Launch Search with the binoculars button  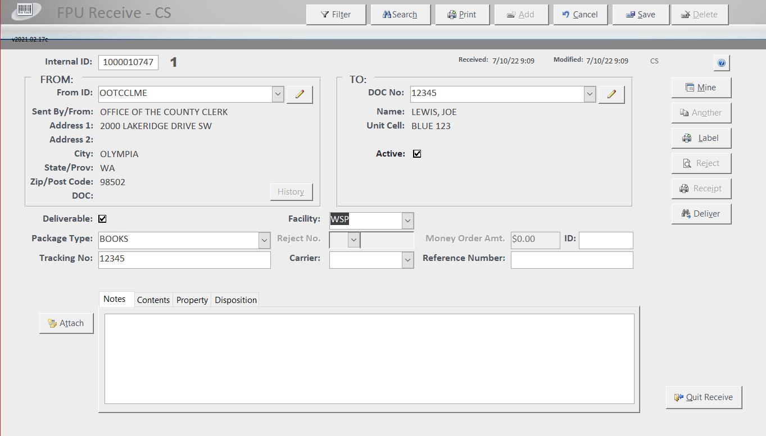tap(400, 15)
